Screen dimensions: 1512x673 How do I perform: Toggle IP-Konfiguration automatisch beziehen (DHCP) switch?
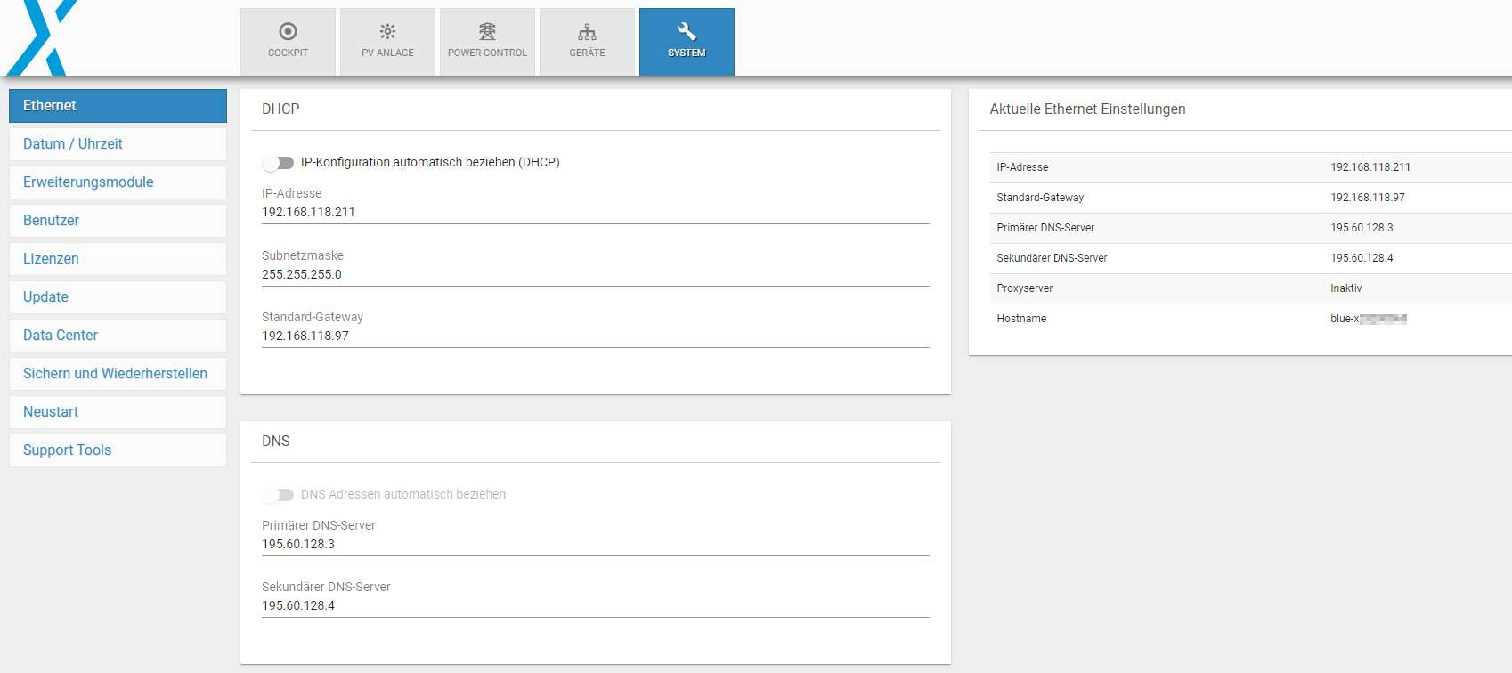(278, 163)
